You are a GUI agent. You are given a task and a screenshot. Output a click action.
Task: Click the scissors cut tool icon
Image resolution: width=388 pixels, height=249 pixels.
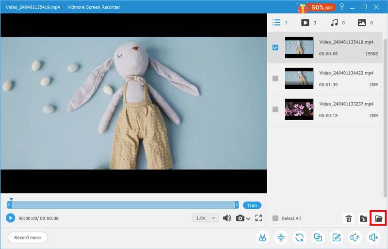pos(262,237)
